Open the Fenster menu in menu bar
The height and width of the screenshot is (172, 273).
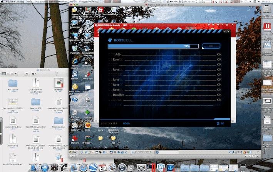[83, 2]
